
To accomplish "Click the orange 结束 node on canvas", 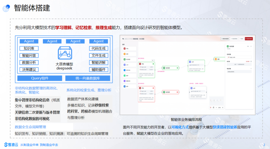I will (219, 59).
